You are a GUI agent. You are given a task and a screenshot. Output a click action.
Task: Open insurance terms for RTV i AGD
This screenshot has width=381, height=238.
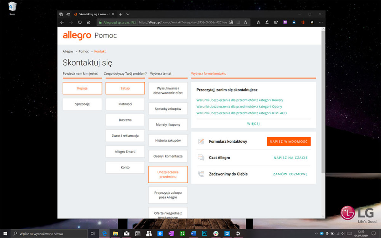coord(242,113)
